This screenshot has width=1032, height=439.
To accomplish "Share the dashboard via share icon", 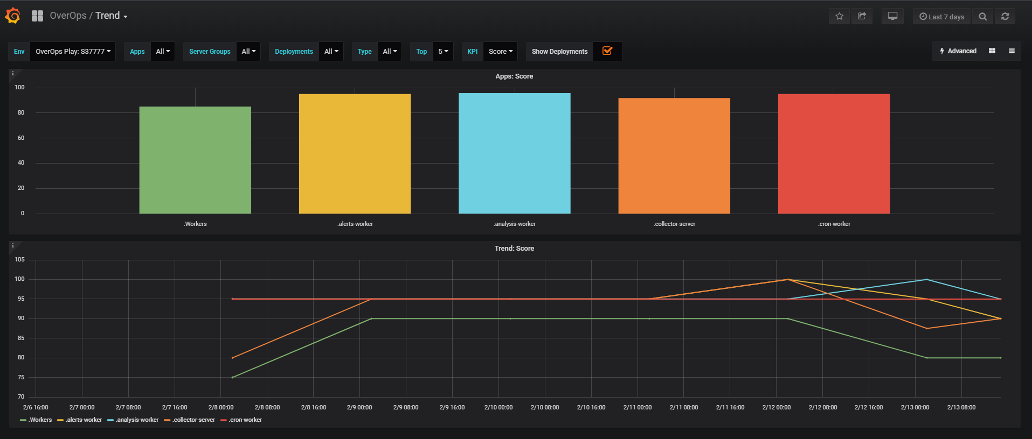I will tap(862, 16).
